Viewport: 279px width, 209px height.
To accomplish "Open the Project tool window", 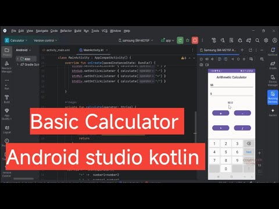I will tap(7, 52).
